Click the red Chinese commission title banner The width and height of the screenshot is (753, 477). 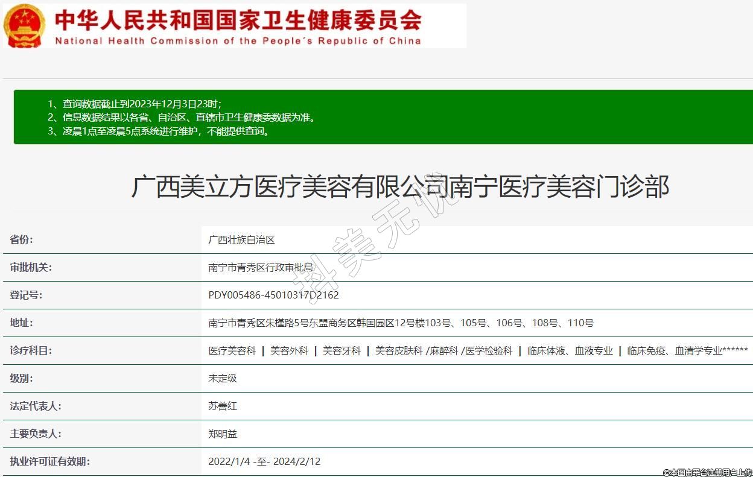tap(238, 21)
